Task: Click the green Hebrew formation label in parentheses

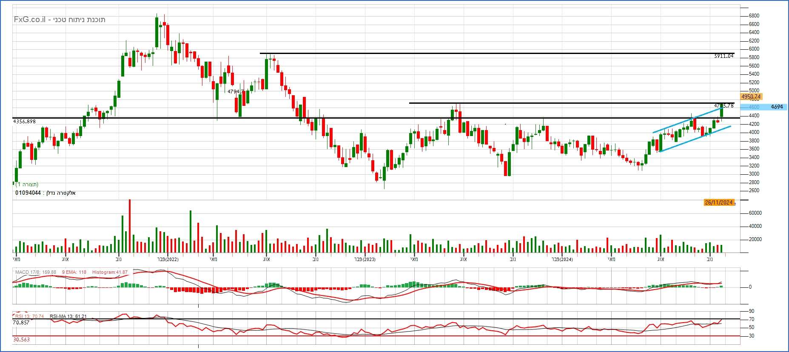Action: point(27,185)
